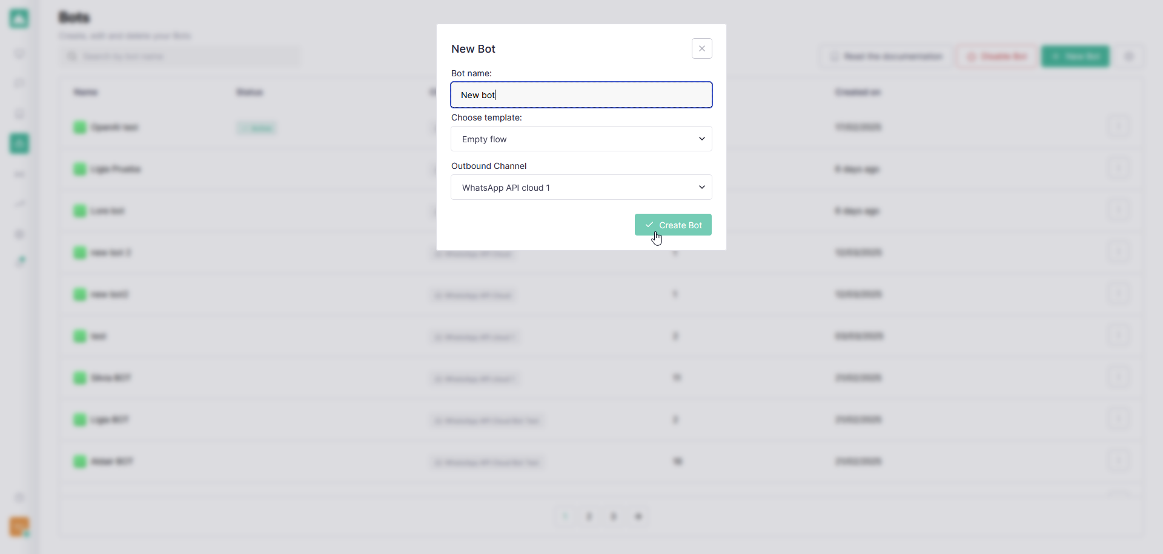Screen dimensions: 1163x554
Task: Open the action button for first bot row
Action: pyautogui.click(x=1118, y=127)
